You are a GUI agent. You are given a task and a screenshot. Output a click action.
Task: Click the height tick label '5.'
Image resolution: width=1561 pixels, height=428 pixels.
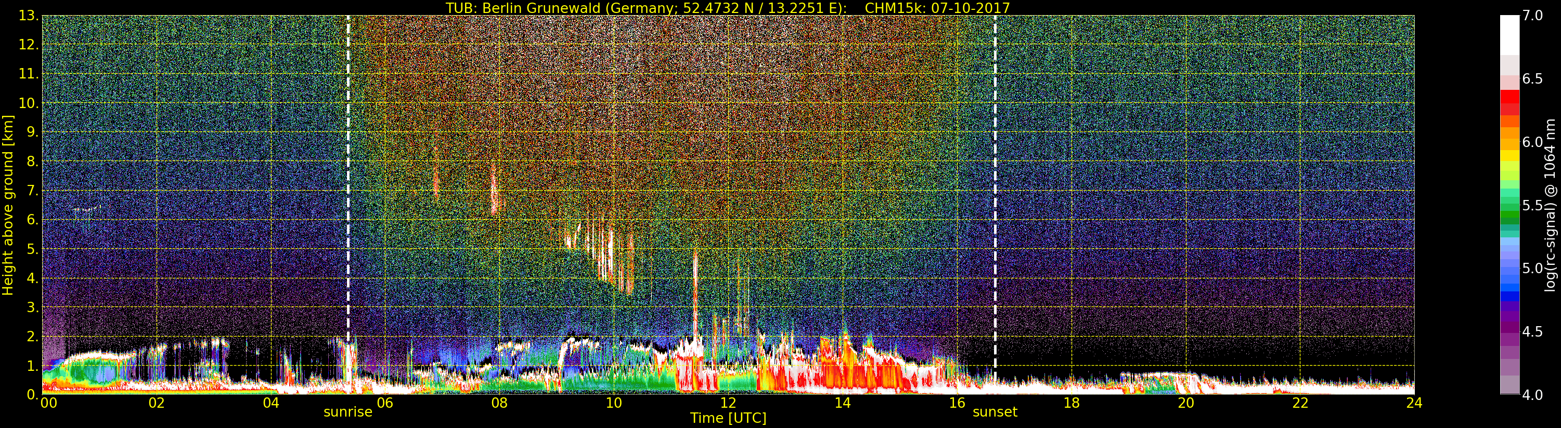(x=32, y=249)
